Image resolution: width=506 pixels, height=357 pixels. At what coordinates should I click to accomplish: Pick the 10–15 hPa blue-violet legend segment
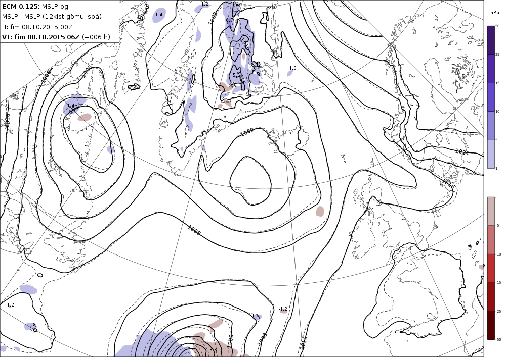(491, 97)
